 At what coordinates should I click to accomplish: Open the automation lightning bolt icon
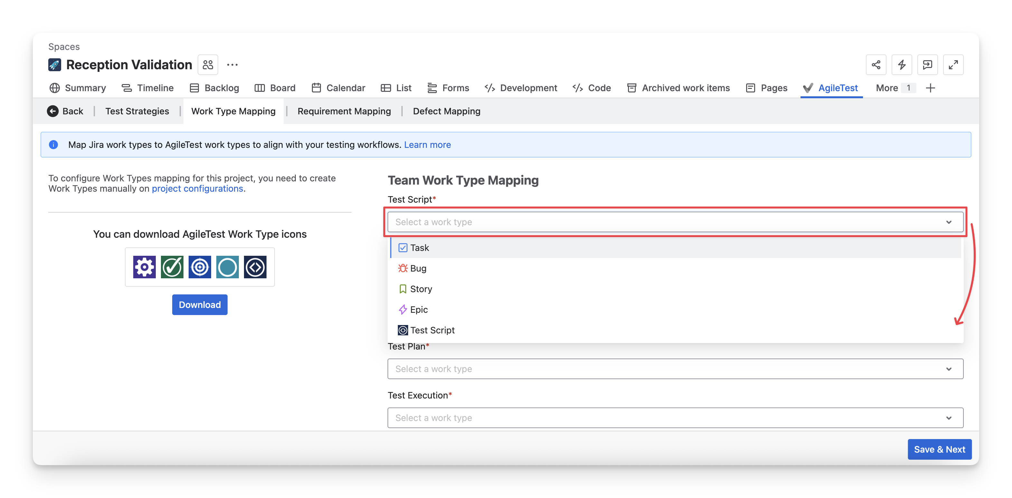pyautogui.click(x=902, y=64)
